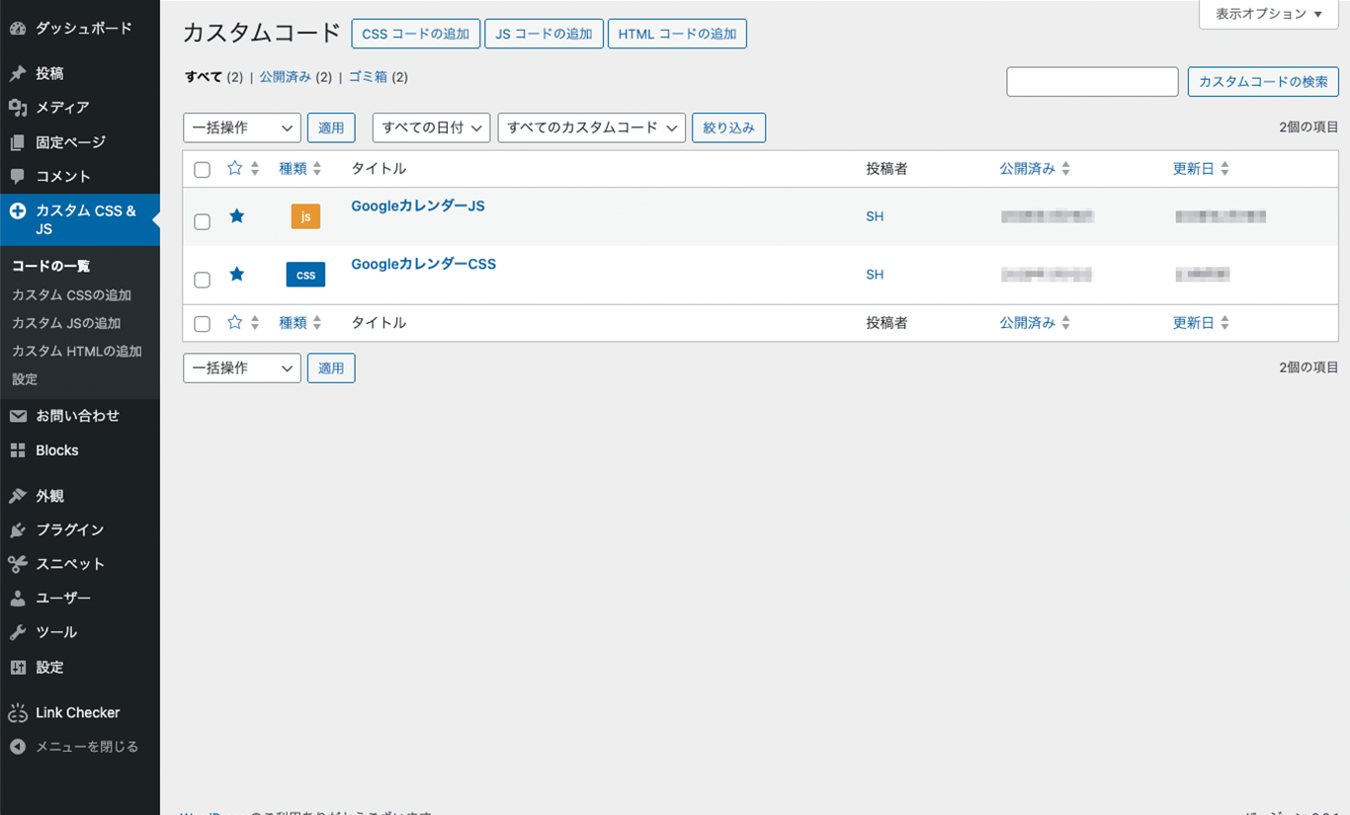Check the GoogleカレンダーJS row checkbox
Screen dimensions: 1350x815
click(203, 222)
